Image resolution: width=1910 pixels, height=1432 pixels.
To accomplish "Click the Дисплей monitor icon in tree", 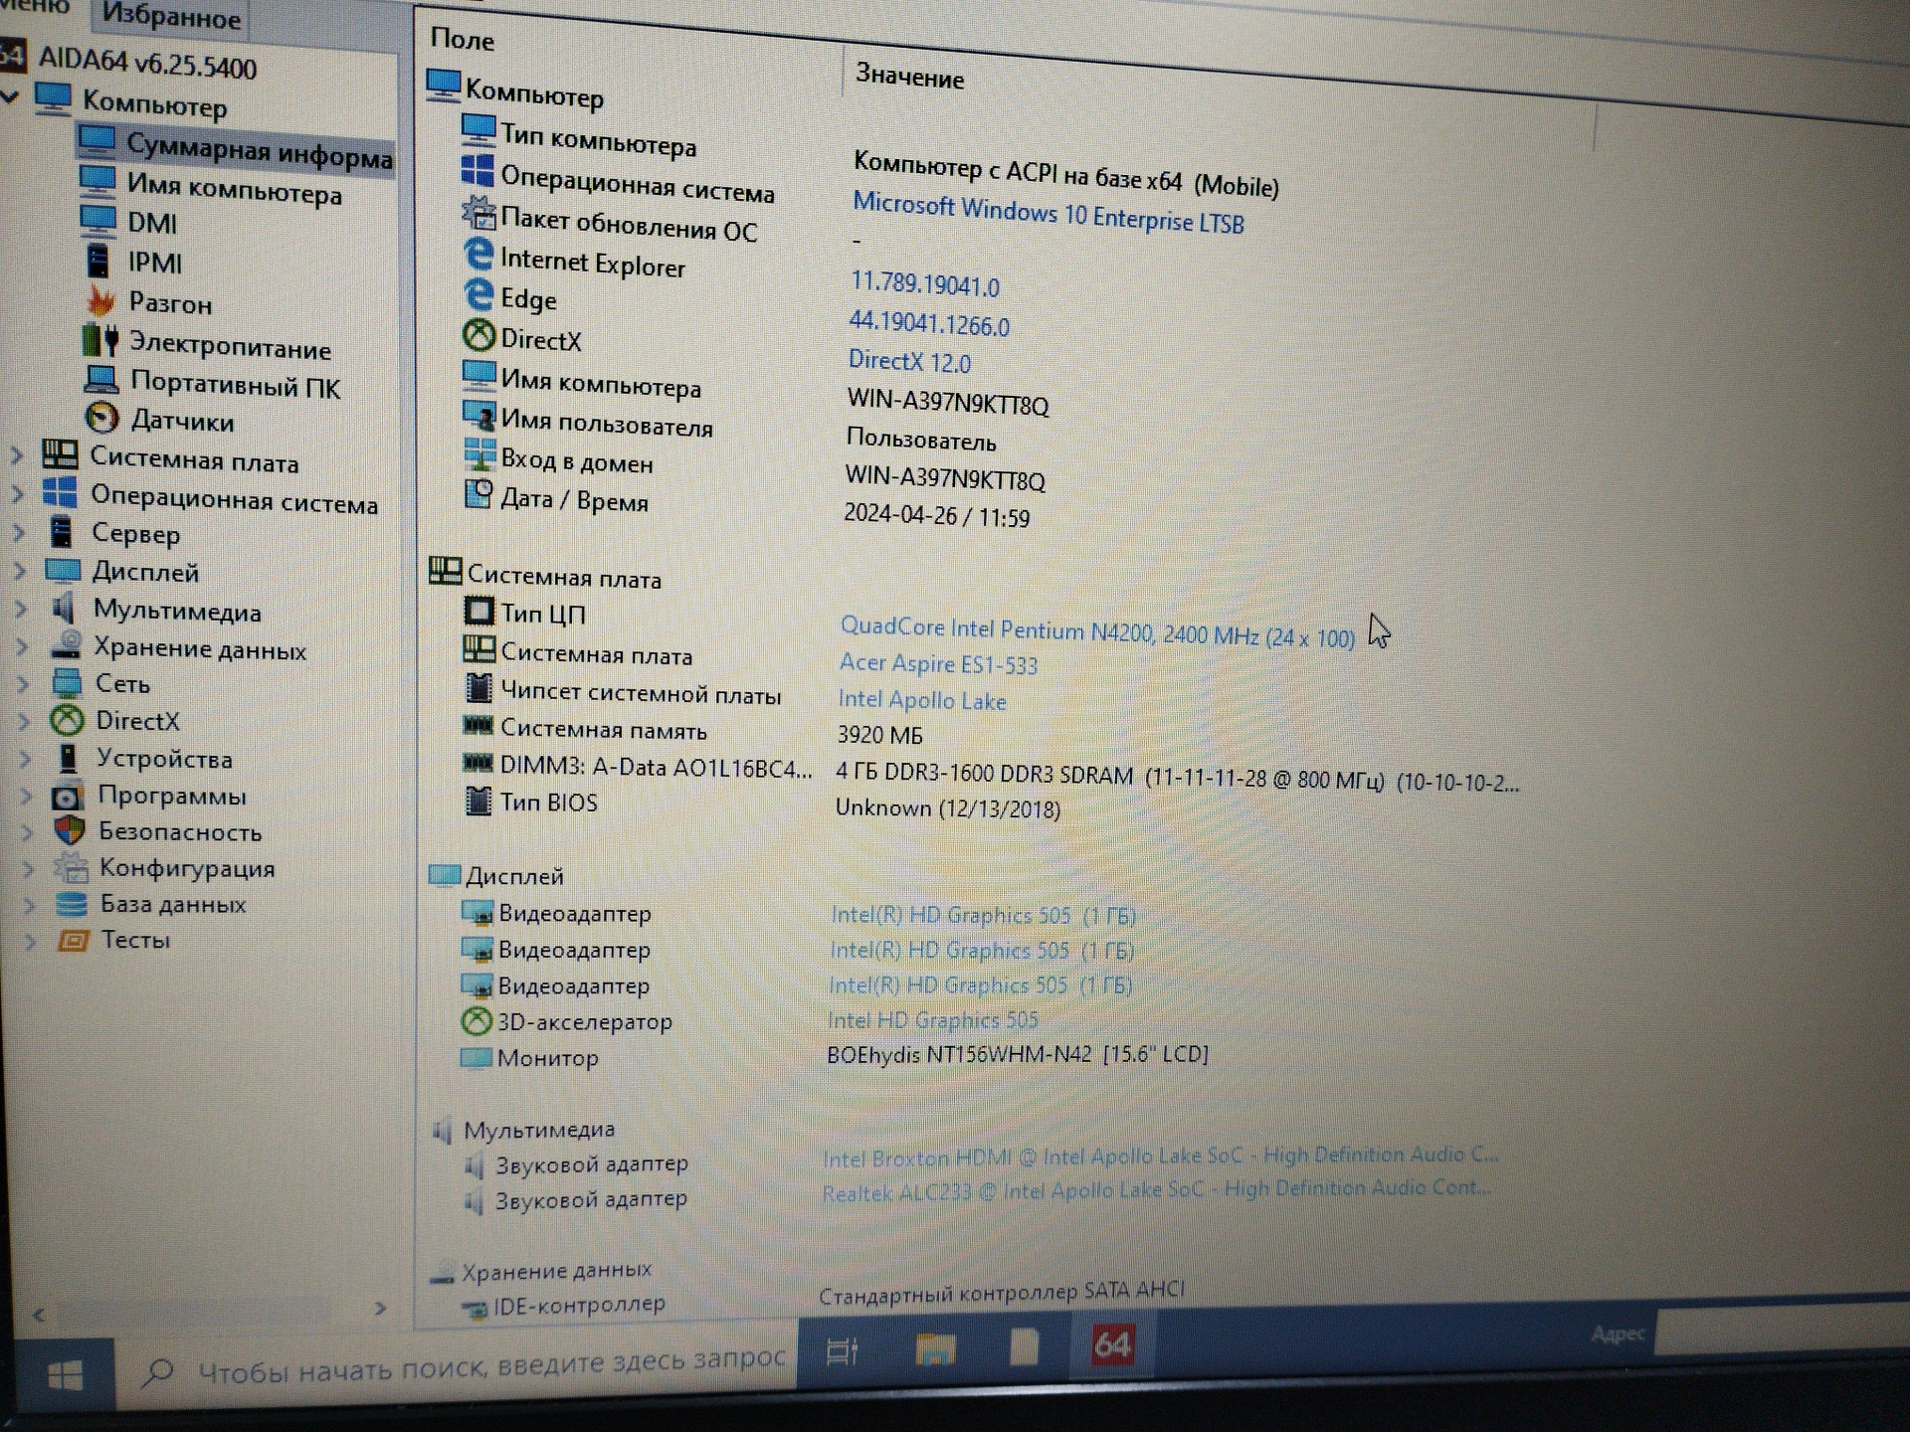I will coord(63,571).
